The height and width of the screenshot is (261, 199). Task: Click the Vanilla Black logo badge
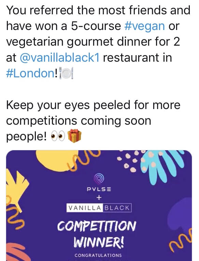coord(99,208)
